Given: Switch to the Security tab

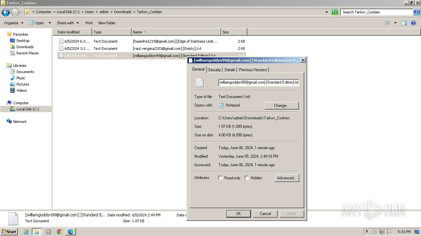Looking at the screenshot, I should [214, 70].
